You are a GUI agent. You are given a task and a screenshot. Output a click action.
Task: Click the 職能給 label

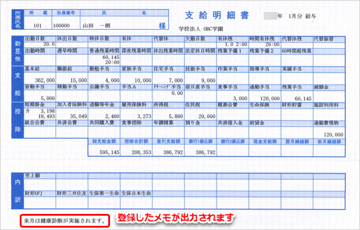[x=65, y=69]
